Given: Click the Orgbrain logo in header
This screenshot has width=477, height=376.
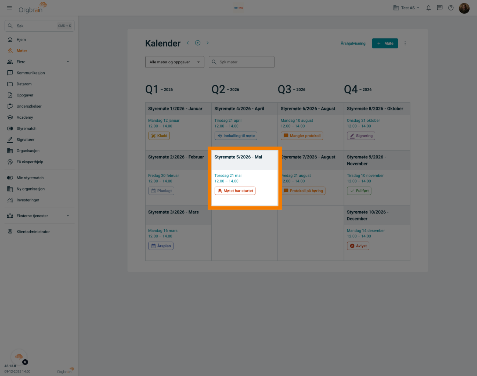Looking at the screenshot, I should click(x=33, y=7).
